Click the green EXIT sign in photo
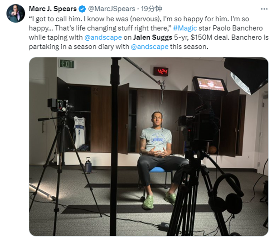The width and height of the screenshot is (272, 237). 67,64
